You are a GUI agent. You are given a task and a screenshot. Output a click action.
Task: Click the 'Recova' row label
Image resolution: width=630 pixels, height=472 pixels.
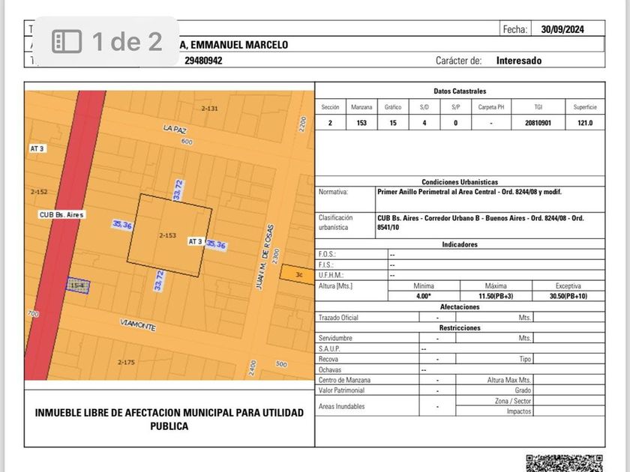tap(328, 359)
